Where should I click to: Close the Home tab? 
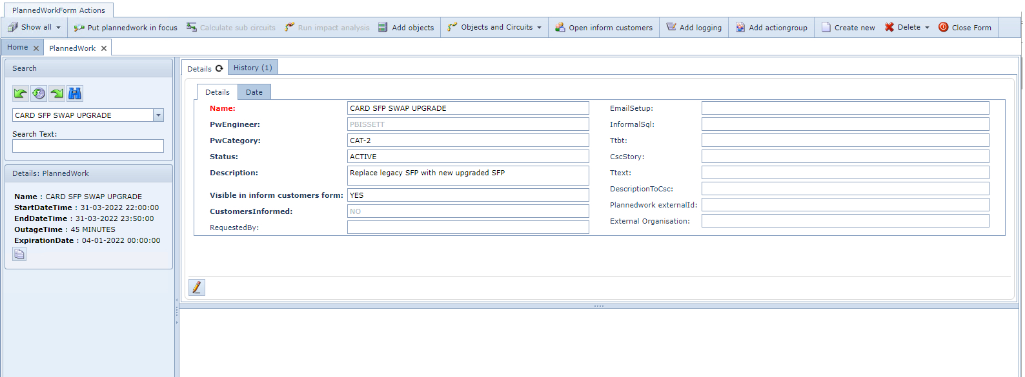coord(36,48)
